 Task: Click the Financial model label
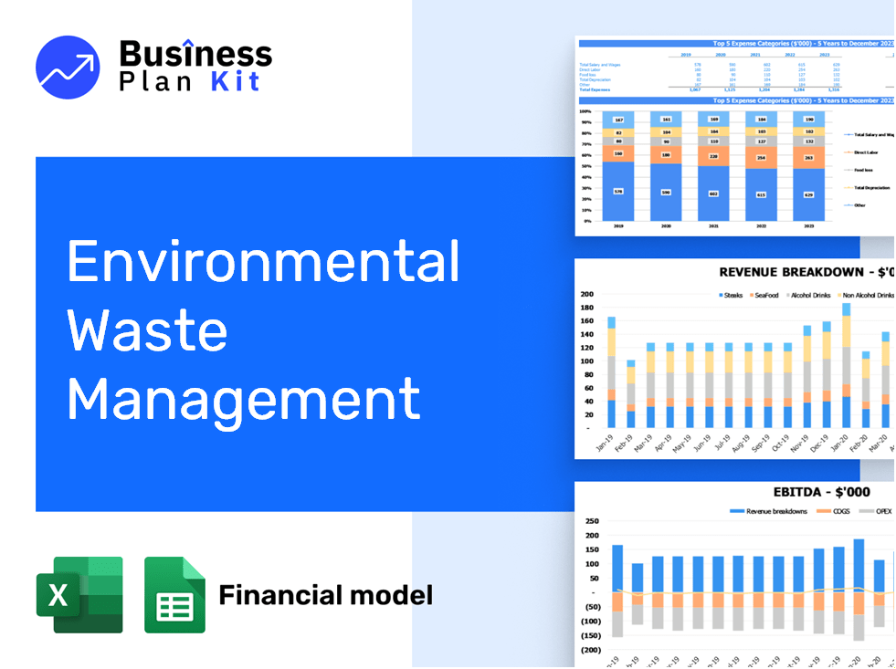pyautogui.click(x=325, y=594)
